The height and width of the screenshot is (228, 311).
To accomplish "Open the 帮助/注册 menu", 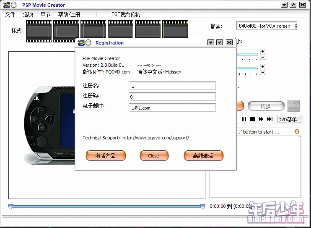I will pos(69,14).
